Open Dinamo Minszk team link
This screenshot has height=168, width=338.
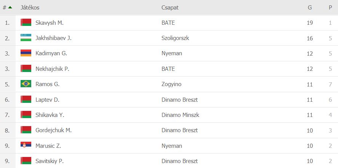(180, 115)
